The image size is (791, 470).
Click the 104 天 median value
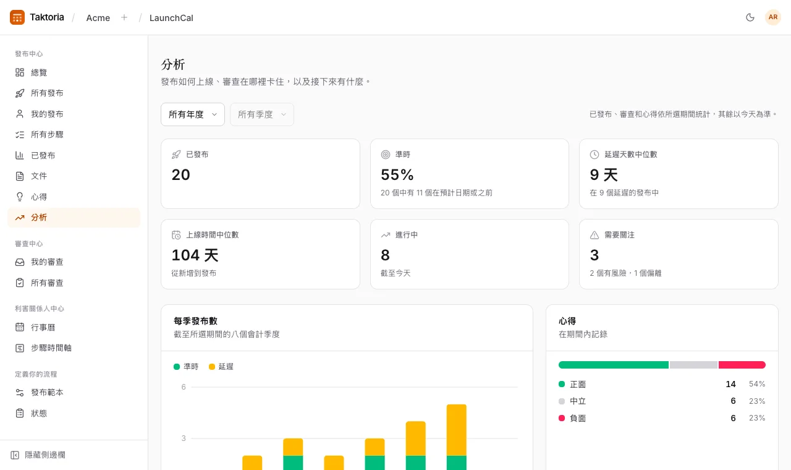pos(195,255)
